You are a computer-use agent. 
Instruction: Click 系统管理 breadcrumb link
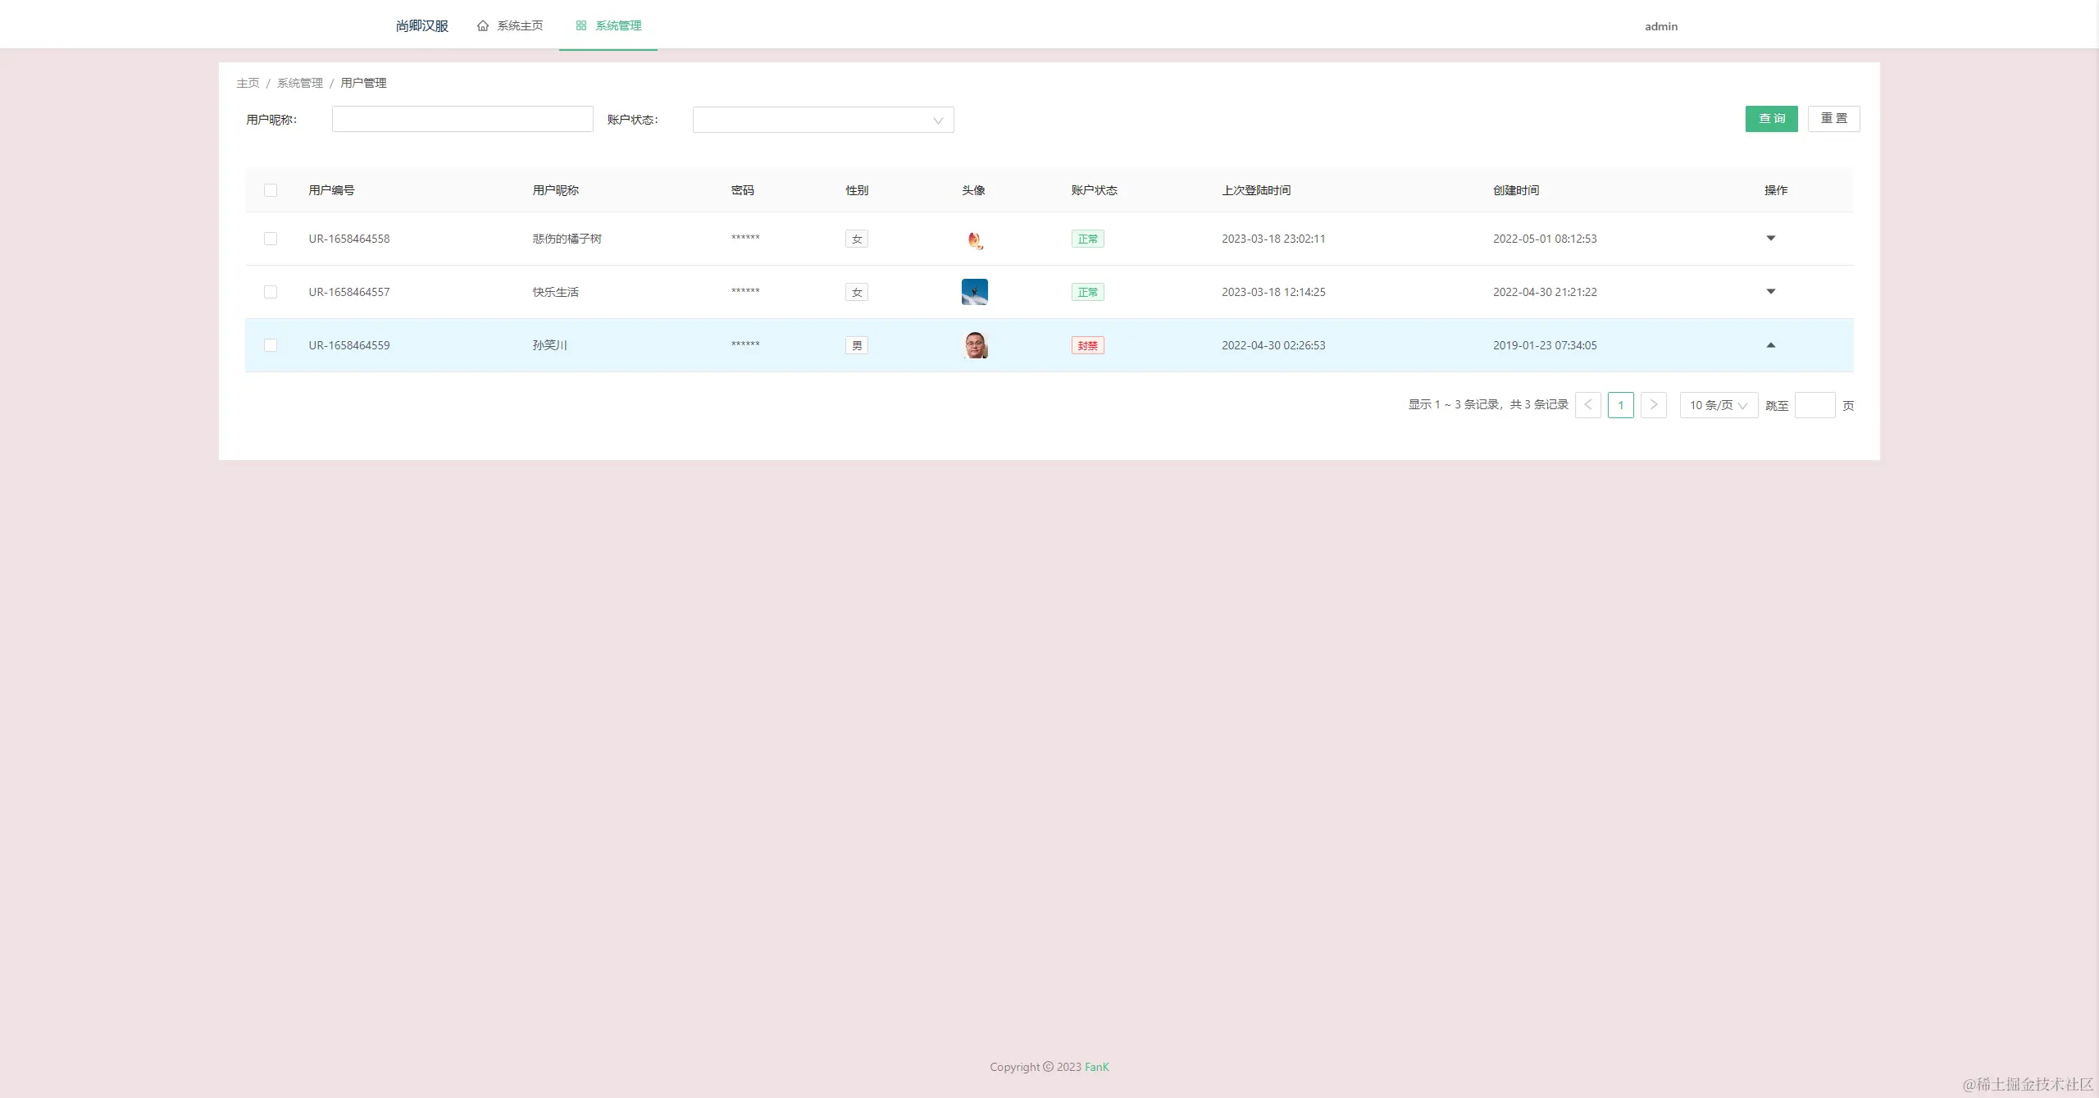300,83
